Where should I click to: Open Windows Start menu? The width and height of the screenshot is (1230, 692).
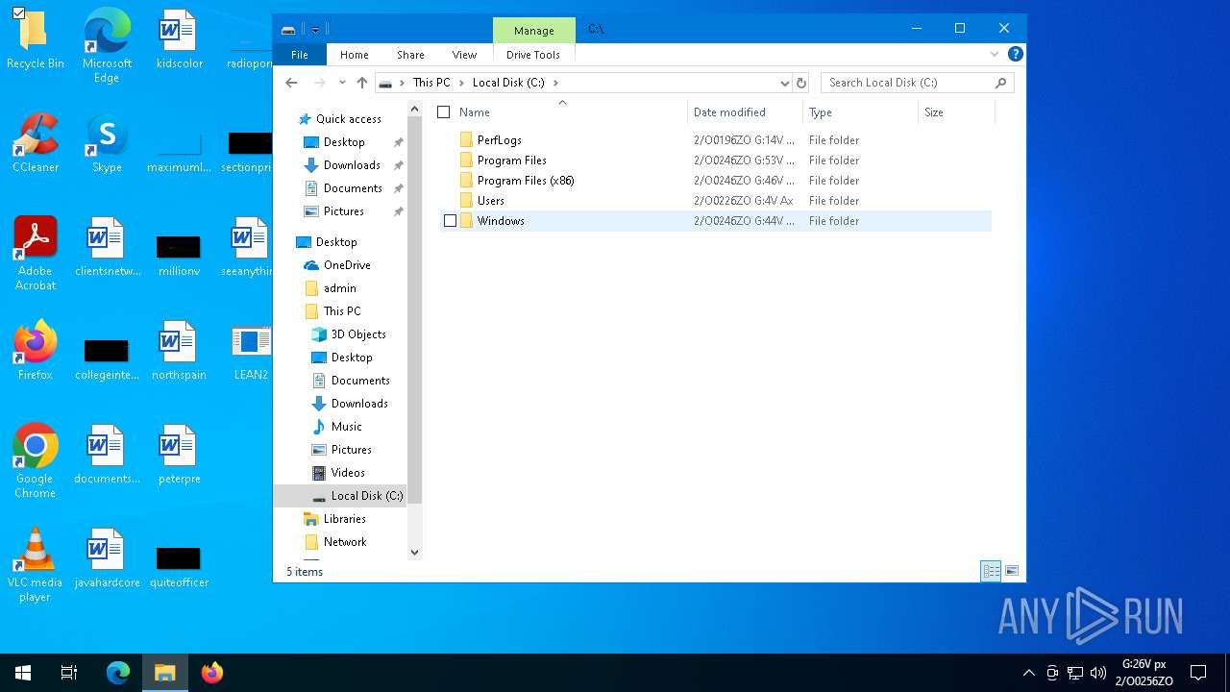23,673
